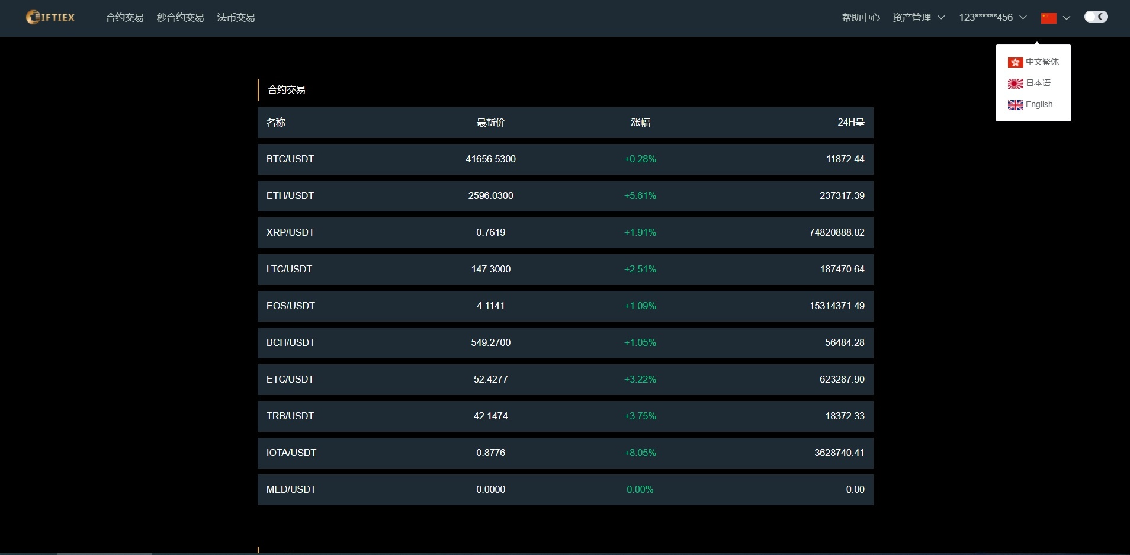Open the 123******456 account dropdown
Image resolution: width=1130 pixels, height=555 pixels.
pos(992,18)
